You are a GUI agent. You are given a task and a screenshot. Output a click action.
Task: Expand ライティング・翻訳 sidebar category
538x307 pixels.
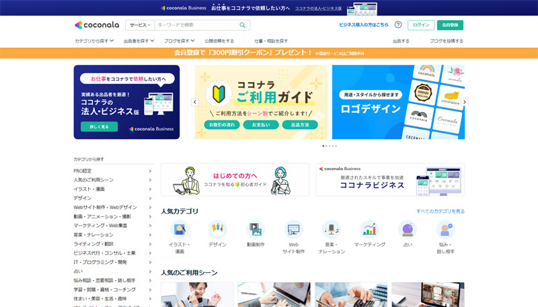pos(113,244)
